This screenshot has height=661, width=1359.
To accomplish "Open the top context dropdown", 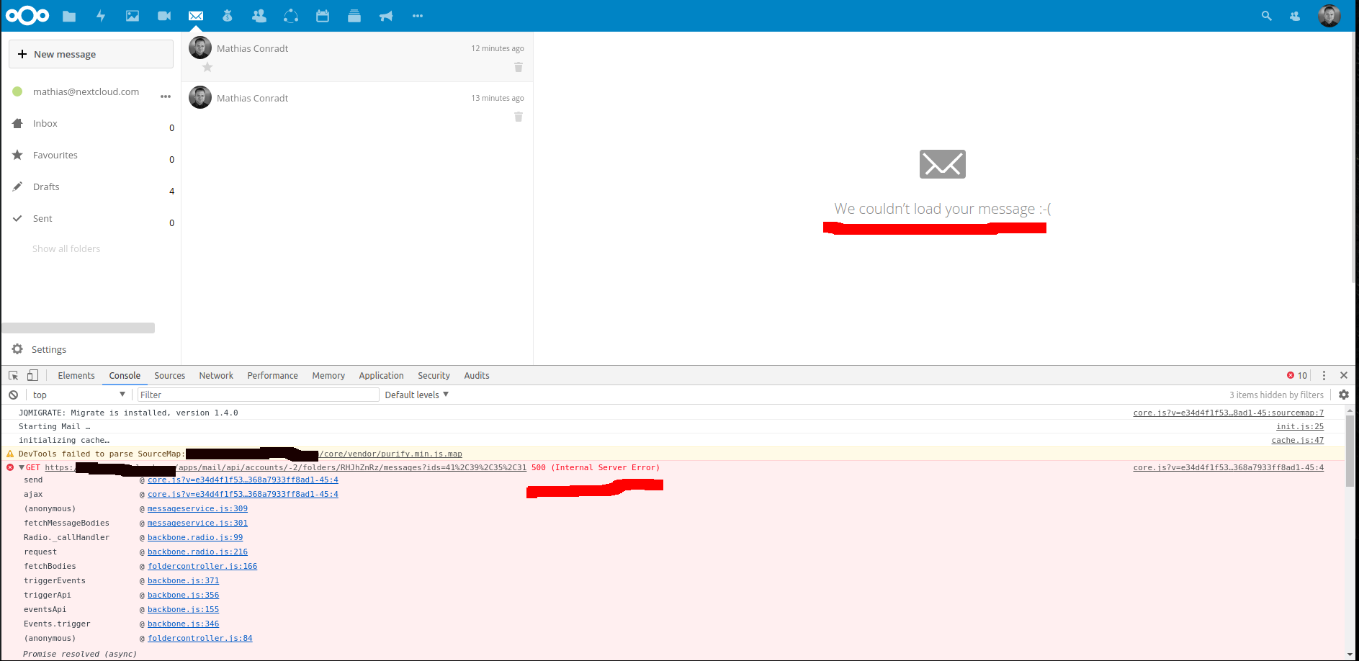I will coord(79,395).
